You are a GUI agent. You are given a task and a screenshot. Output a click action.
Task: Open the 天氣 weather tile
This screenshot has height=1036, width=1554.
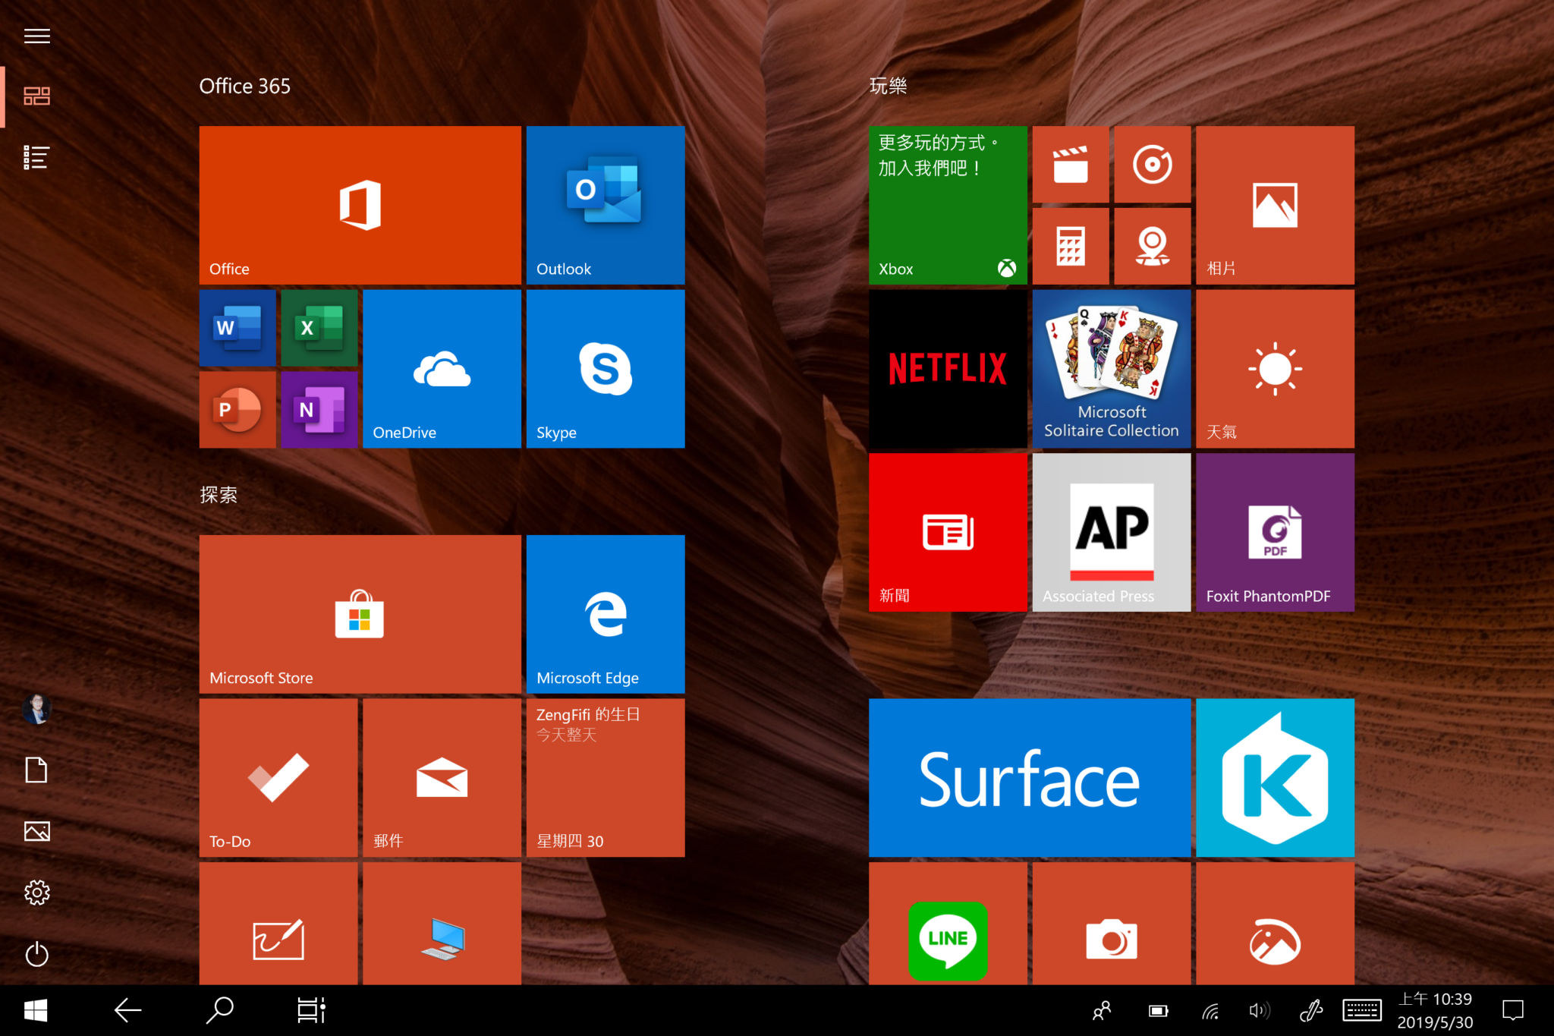tap(1275, 369)
